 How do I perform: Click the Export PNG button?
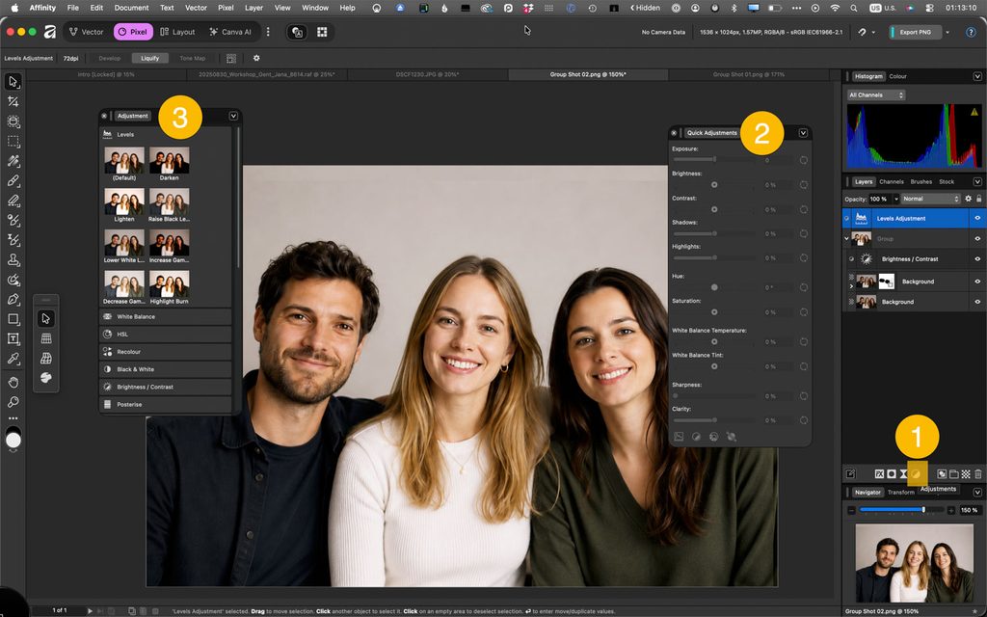tap(916, 32)
